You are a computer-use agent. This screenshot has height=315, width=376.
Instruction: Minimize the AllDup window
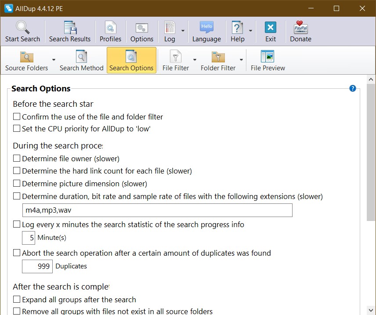pyautogui.click(x=311, y=8)
